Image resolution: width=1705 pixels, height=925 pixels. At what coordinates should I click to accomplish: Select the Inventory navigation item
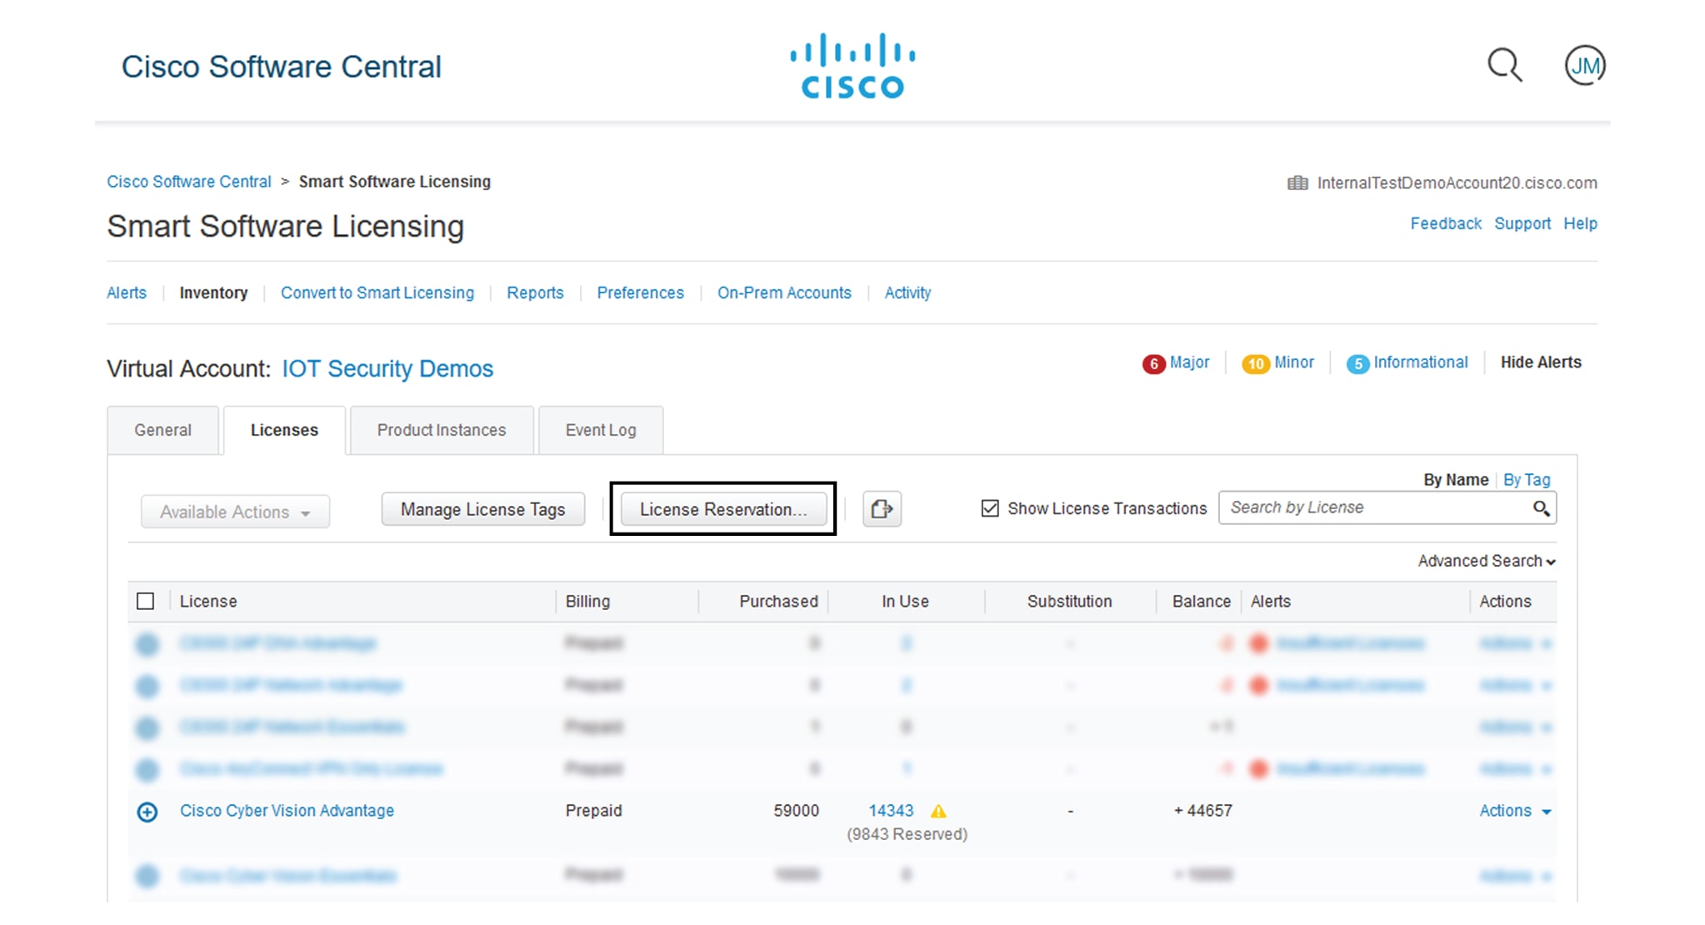[213, 292]
